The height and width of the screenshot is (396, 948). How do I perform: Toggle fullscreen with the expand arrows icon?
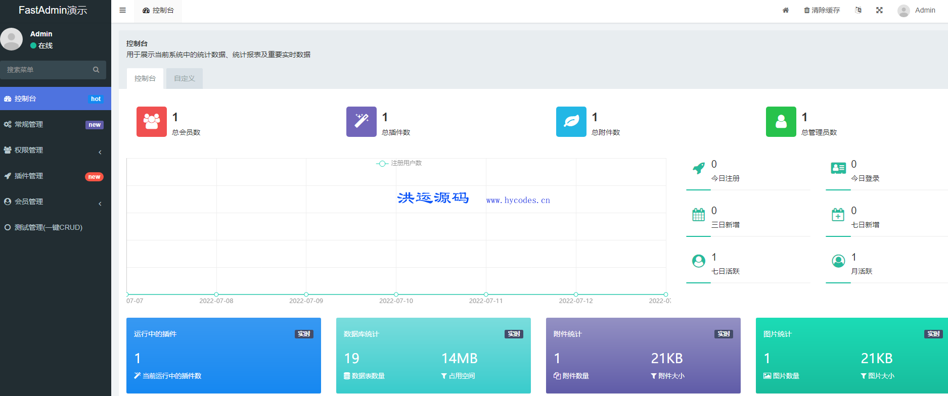click(879, 10)
